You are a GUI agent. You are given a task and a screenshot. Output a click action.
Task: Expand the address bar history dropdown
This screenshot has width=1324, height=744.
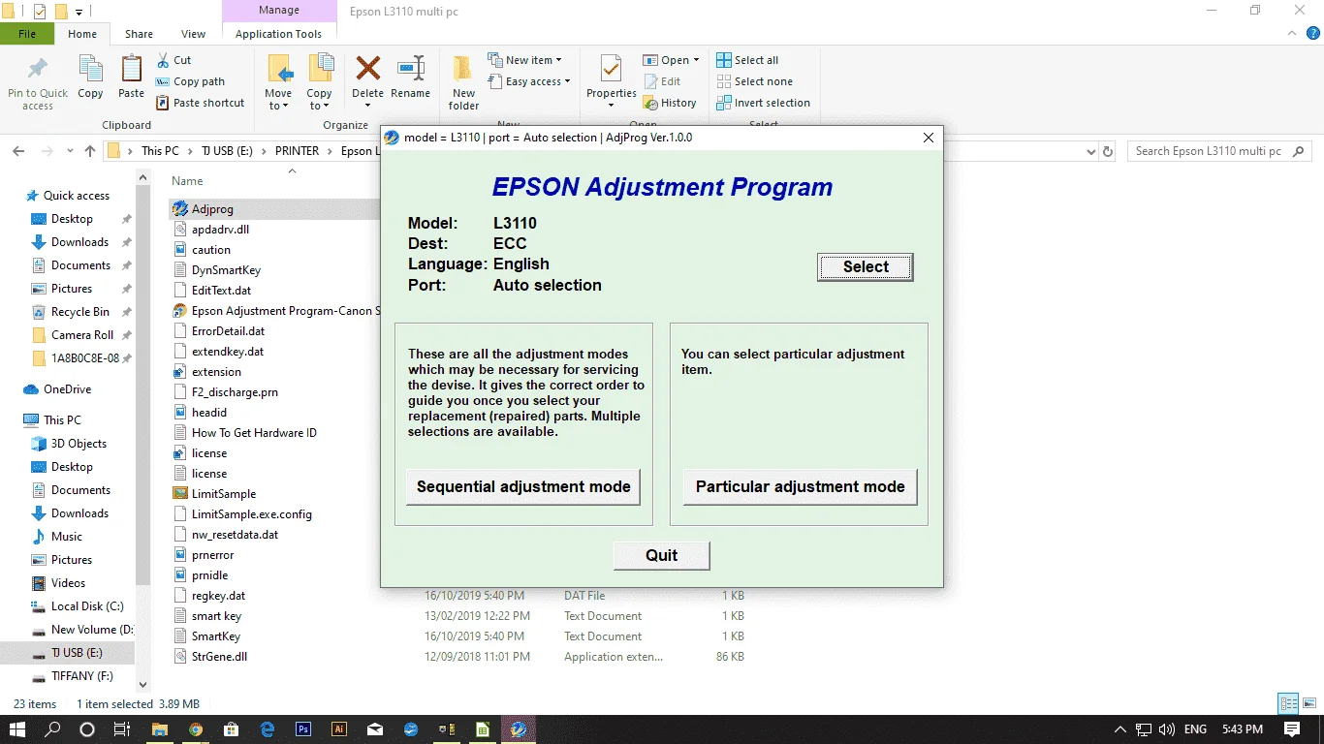[1091, 152]
